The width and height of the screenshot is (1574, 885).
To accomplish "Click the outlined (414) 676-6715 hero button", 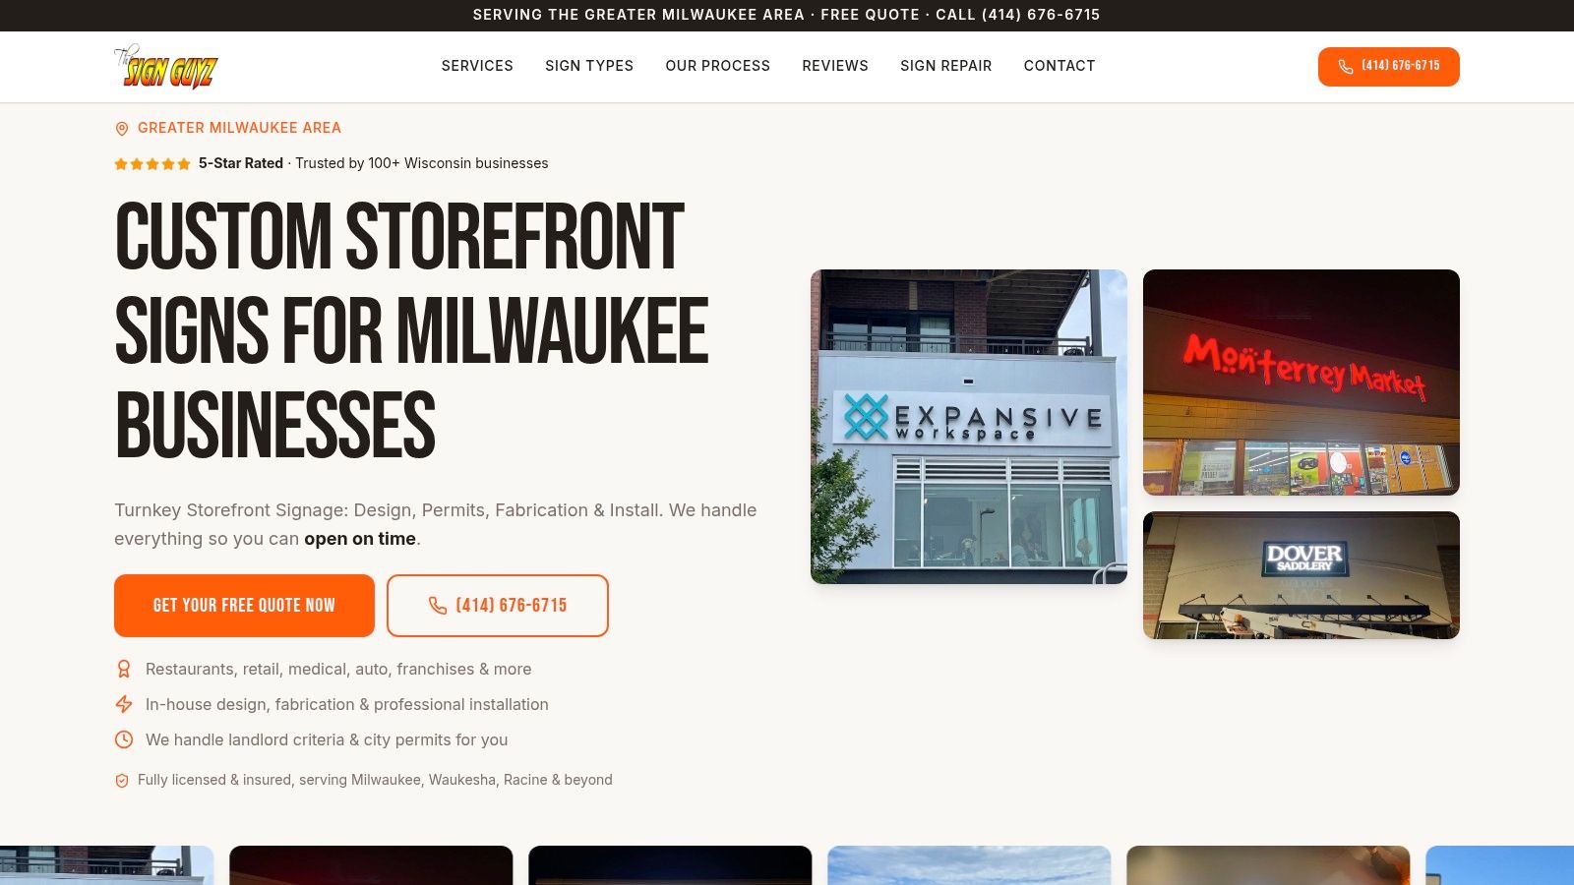I will [498, 606].
